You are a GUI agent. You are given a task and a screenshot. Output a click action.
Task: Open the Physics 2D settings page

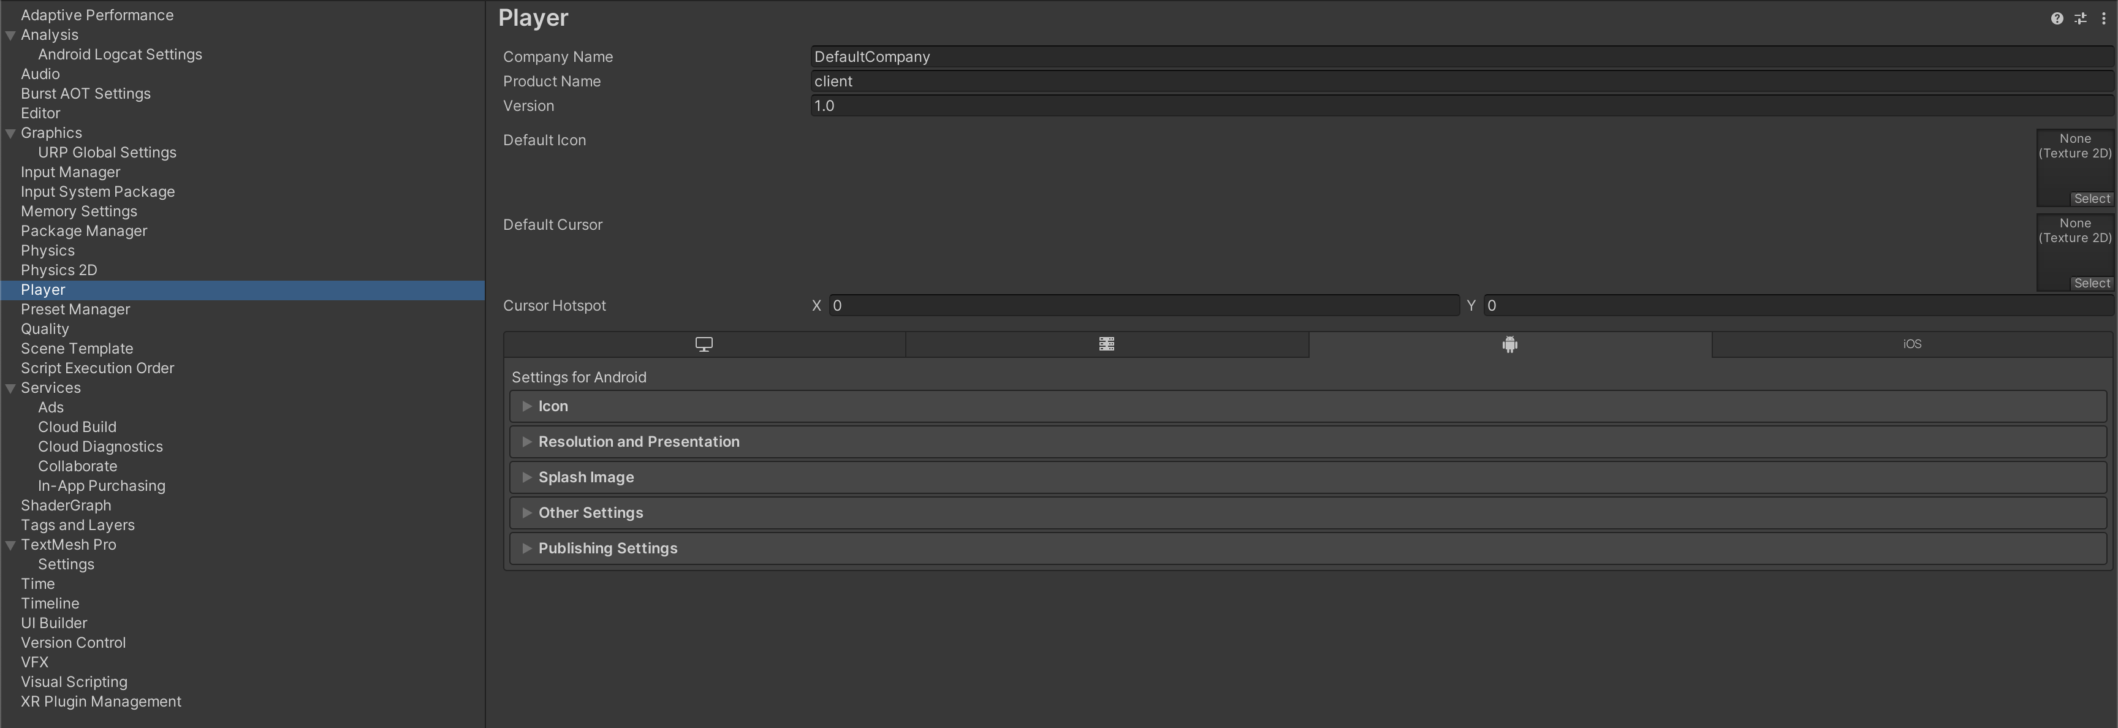pos(58,270)
